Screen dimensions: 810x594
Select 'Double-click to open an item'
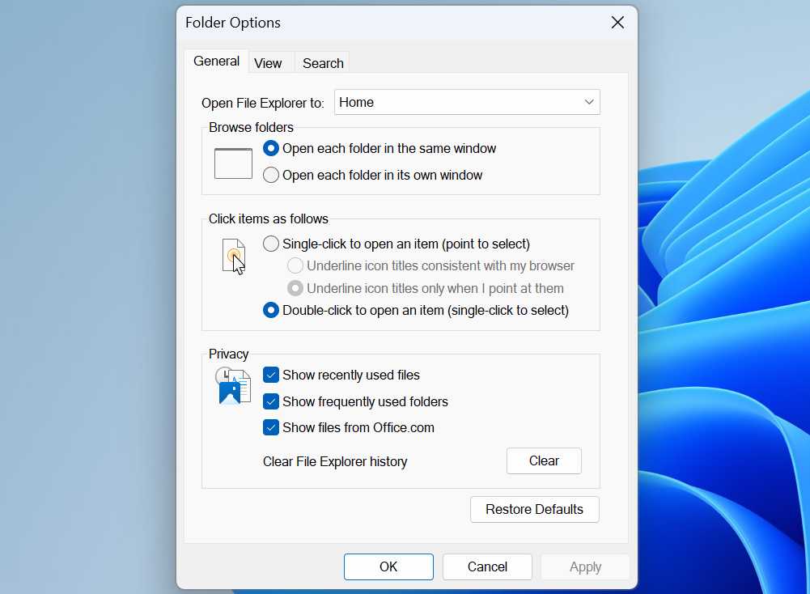point(270,310)
